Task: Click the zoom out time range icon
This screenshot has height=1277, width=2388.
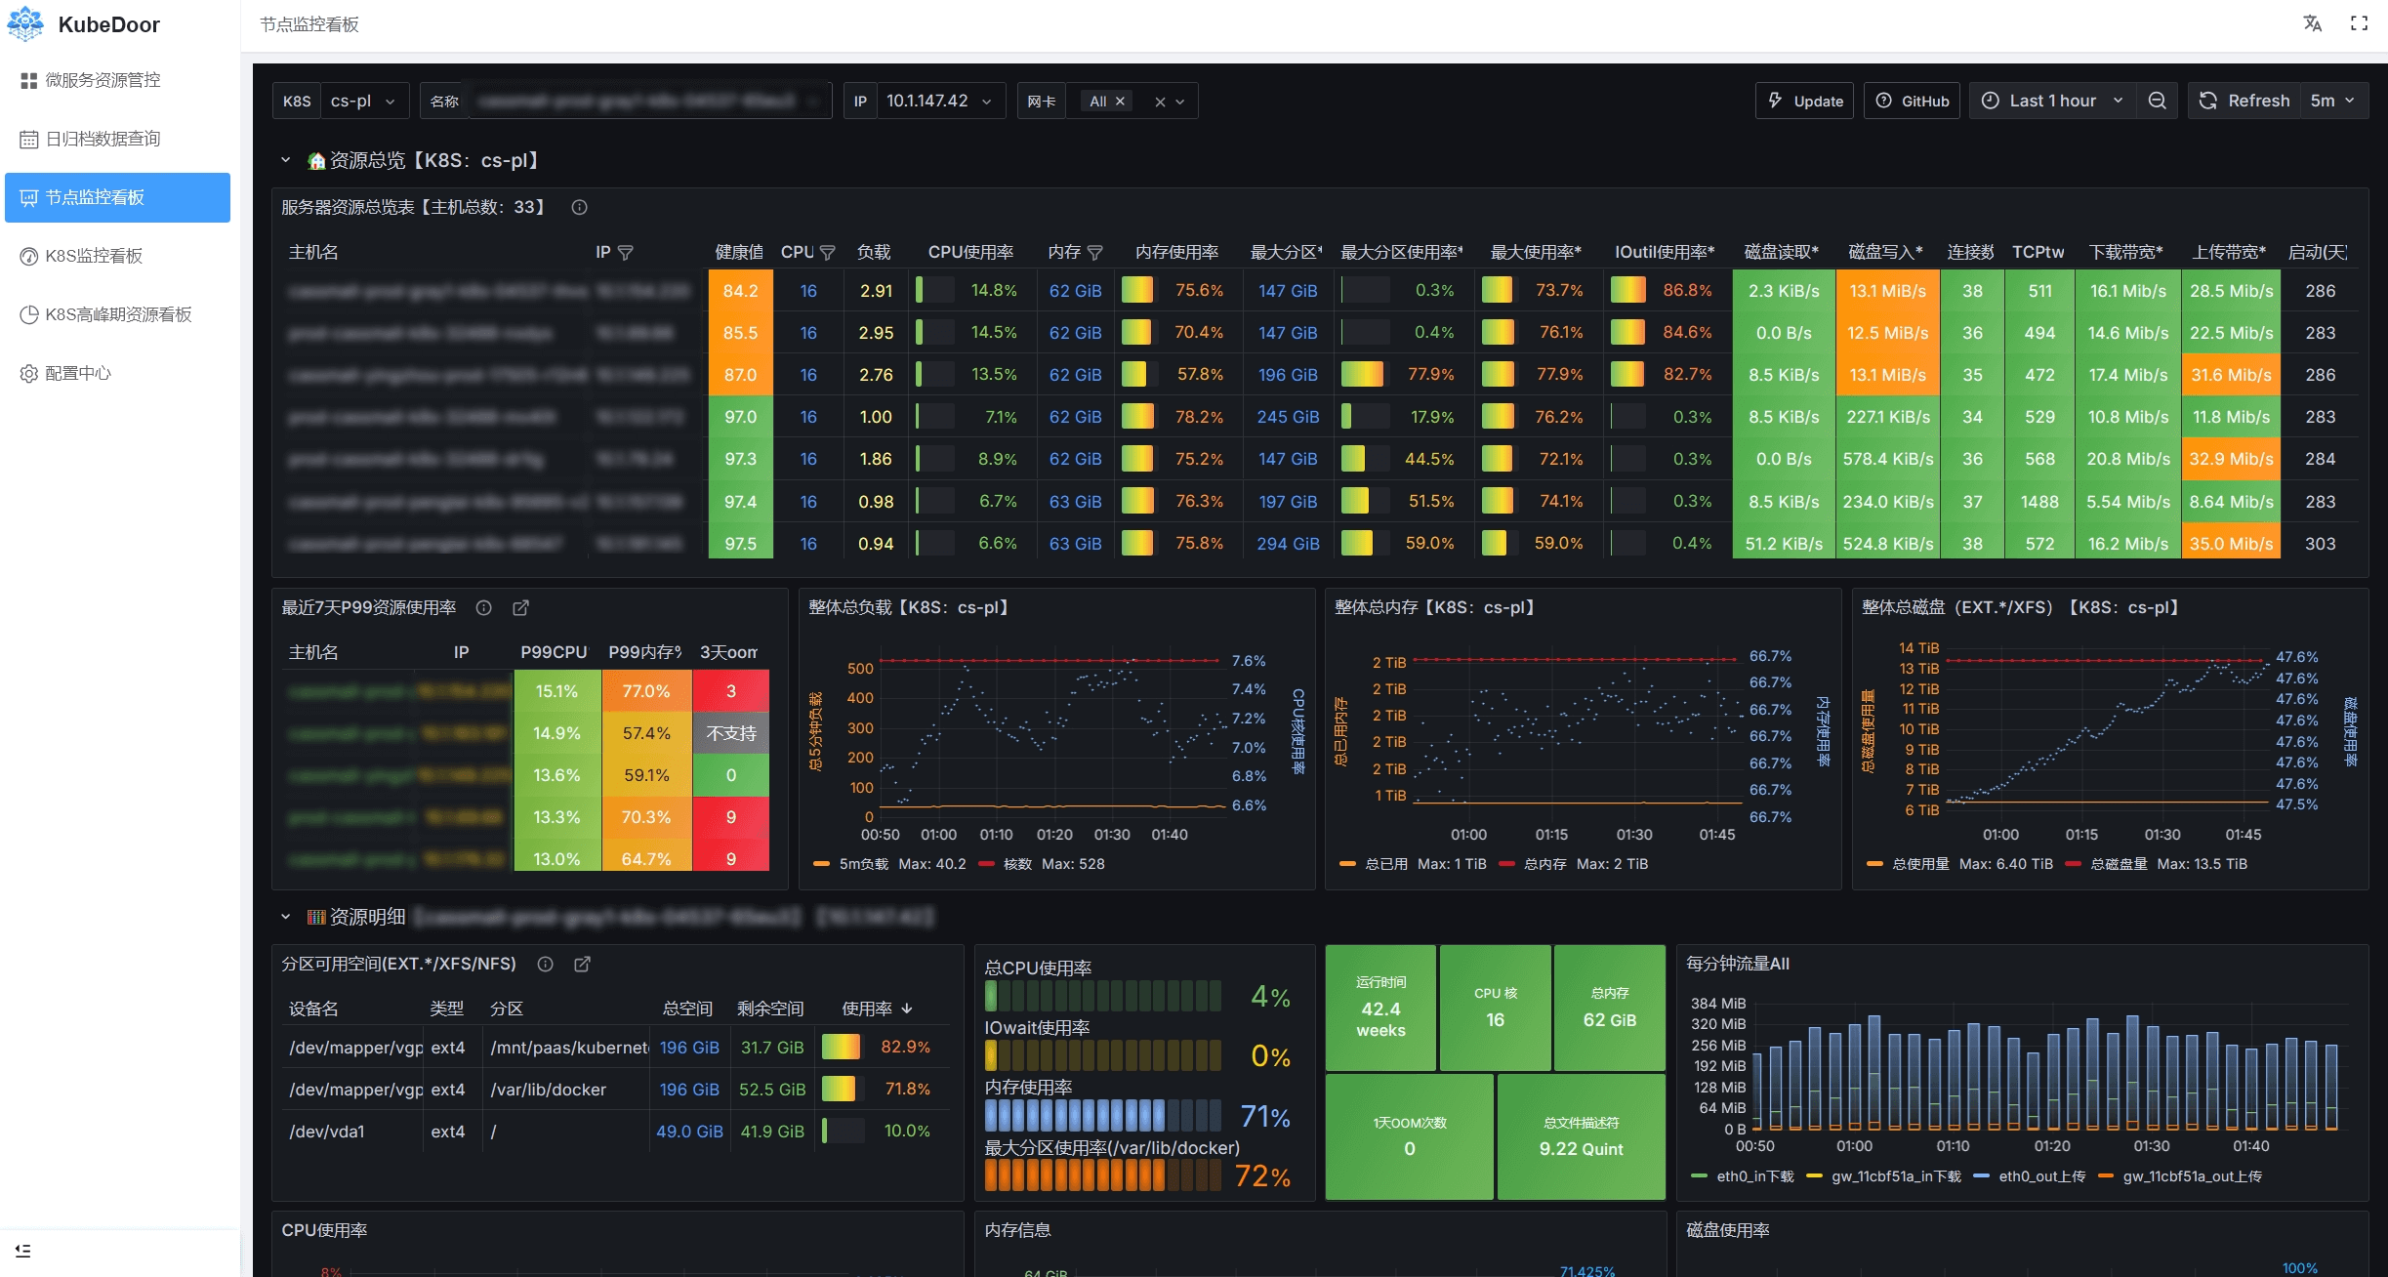Action: pyautogui.click(x=2158, y=101)
